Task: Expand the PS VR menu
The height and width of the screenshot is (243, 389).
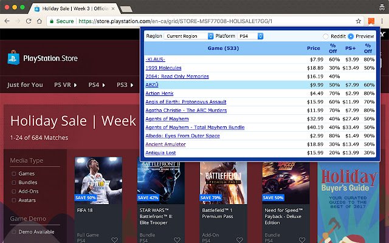Action: [66, 85]
